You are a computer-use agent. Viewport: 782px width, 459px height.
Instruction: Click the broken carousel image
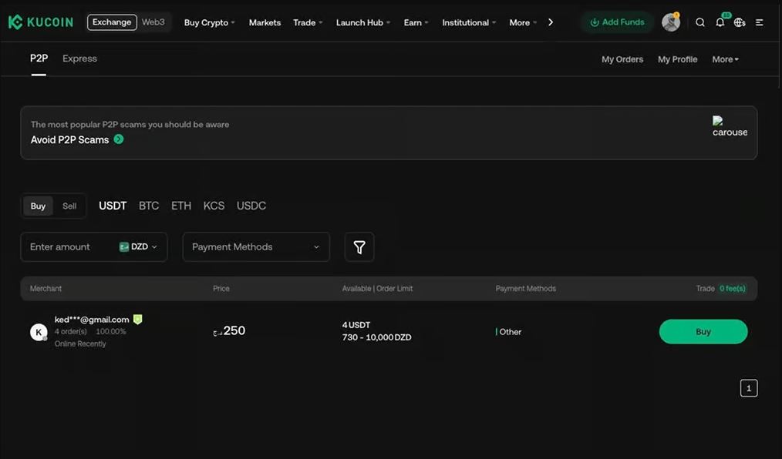point(730,126)
